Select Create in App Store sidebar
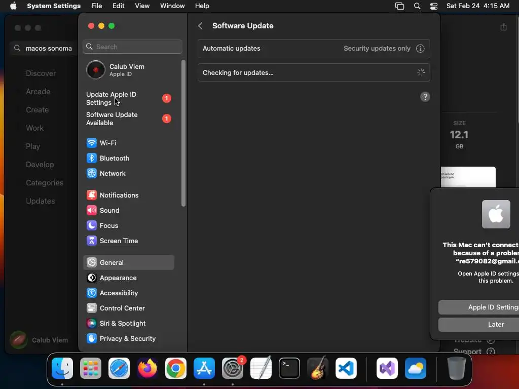Viewport: 519px width, 389px height. point(37,110)
